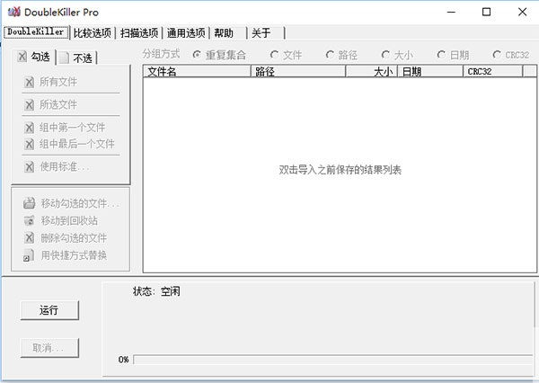Select the CRC32 grouping radio button

497,55
